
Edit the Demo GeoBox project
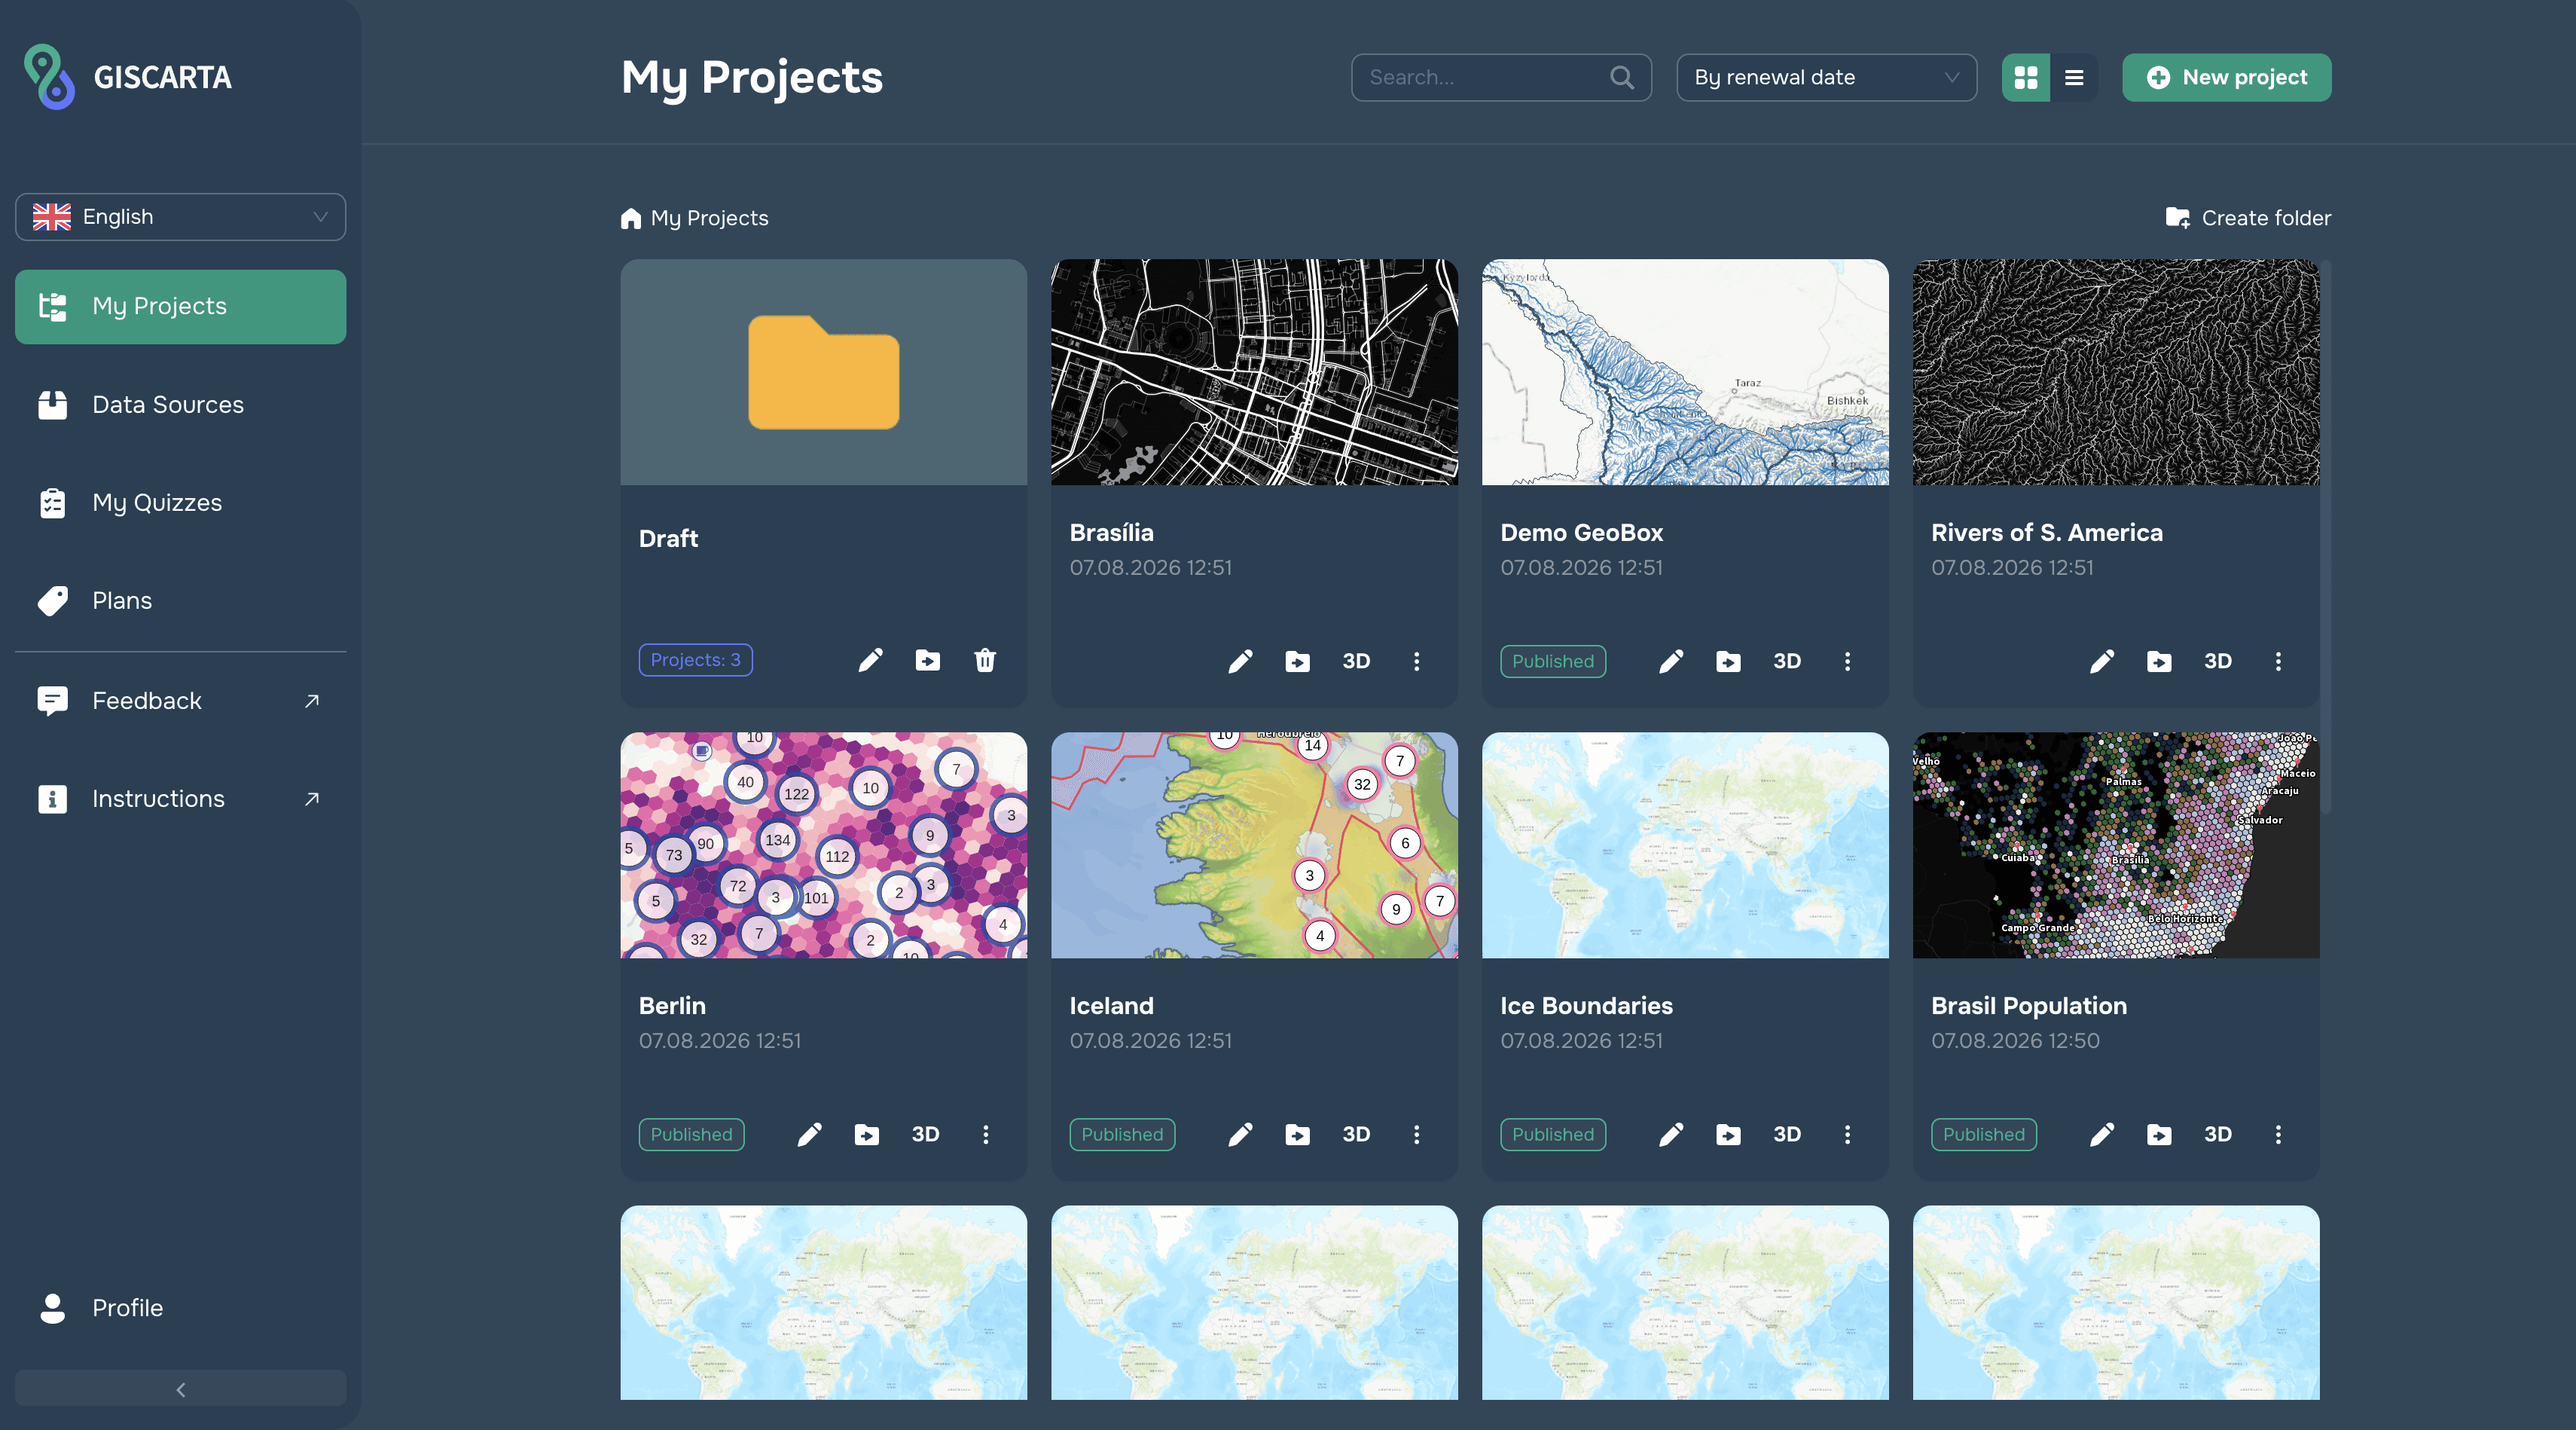click(1671, 661)
